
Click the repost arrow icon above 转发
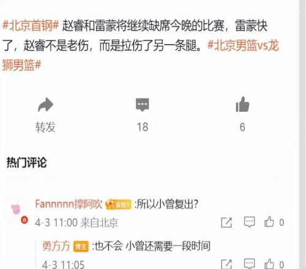(x=45, y=105)
